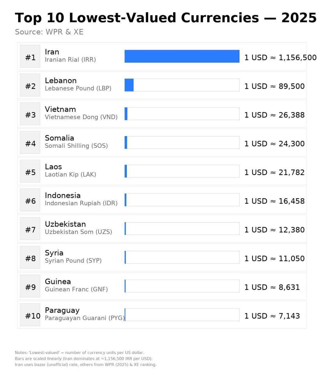324x388 pixels.
Task: Select the "1 USD ≈ 24,300" value
Action: pyautogui.click(x=274, y=144)
